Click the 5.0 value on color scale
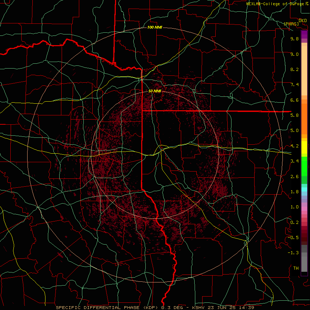This screenshot has height=310, width=310. [x=294, y=131]
